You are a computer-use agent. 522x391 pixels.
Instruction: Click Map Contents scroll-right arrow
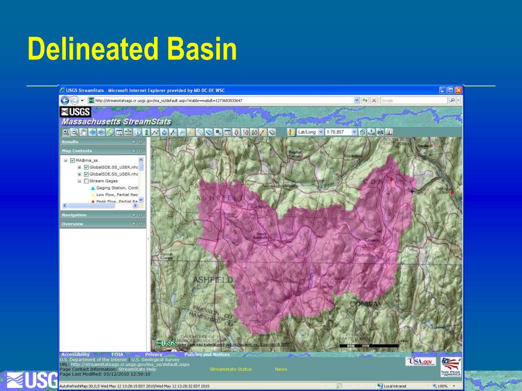(x=135, y=206)
